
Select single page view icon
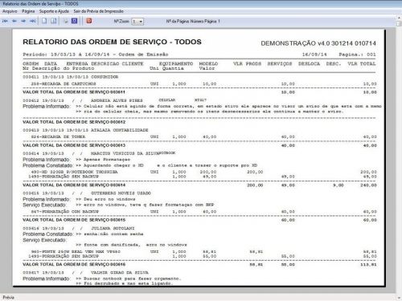(x=44, y=21)
